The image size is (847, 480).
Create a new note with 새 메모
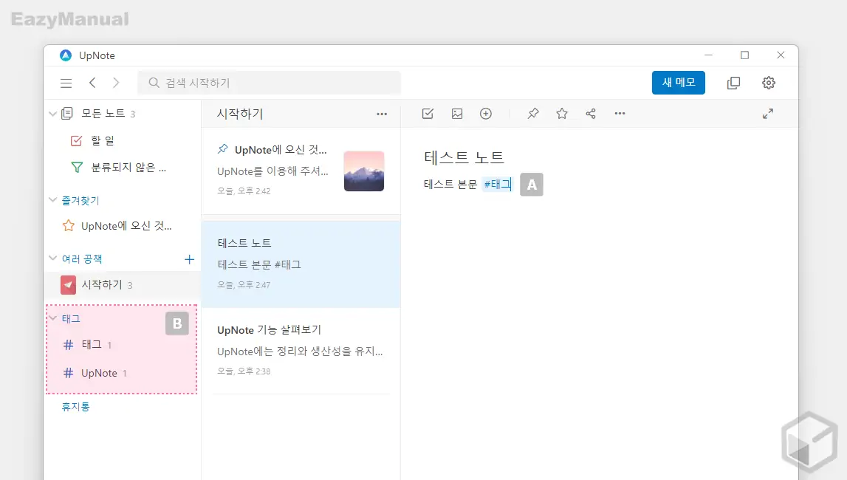click(678, 83)
